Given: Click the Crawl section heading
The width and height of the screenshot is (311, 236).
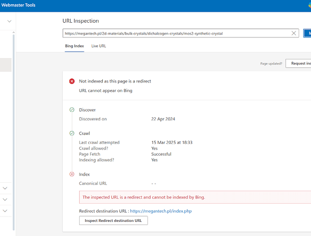Looking at the screenshot, I should pyautogui.click(x=84, y=133).
